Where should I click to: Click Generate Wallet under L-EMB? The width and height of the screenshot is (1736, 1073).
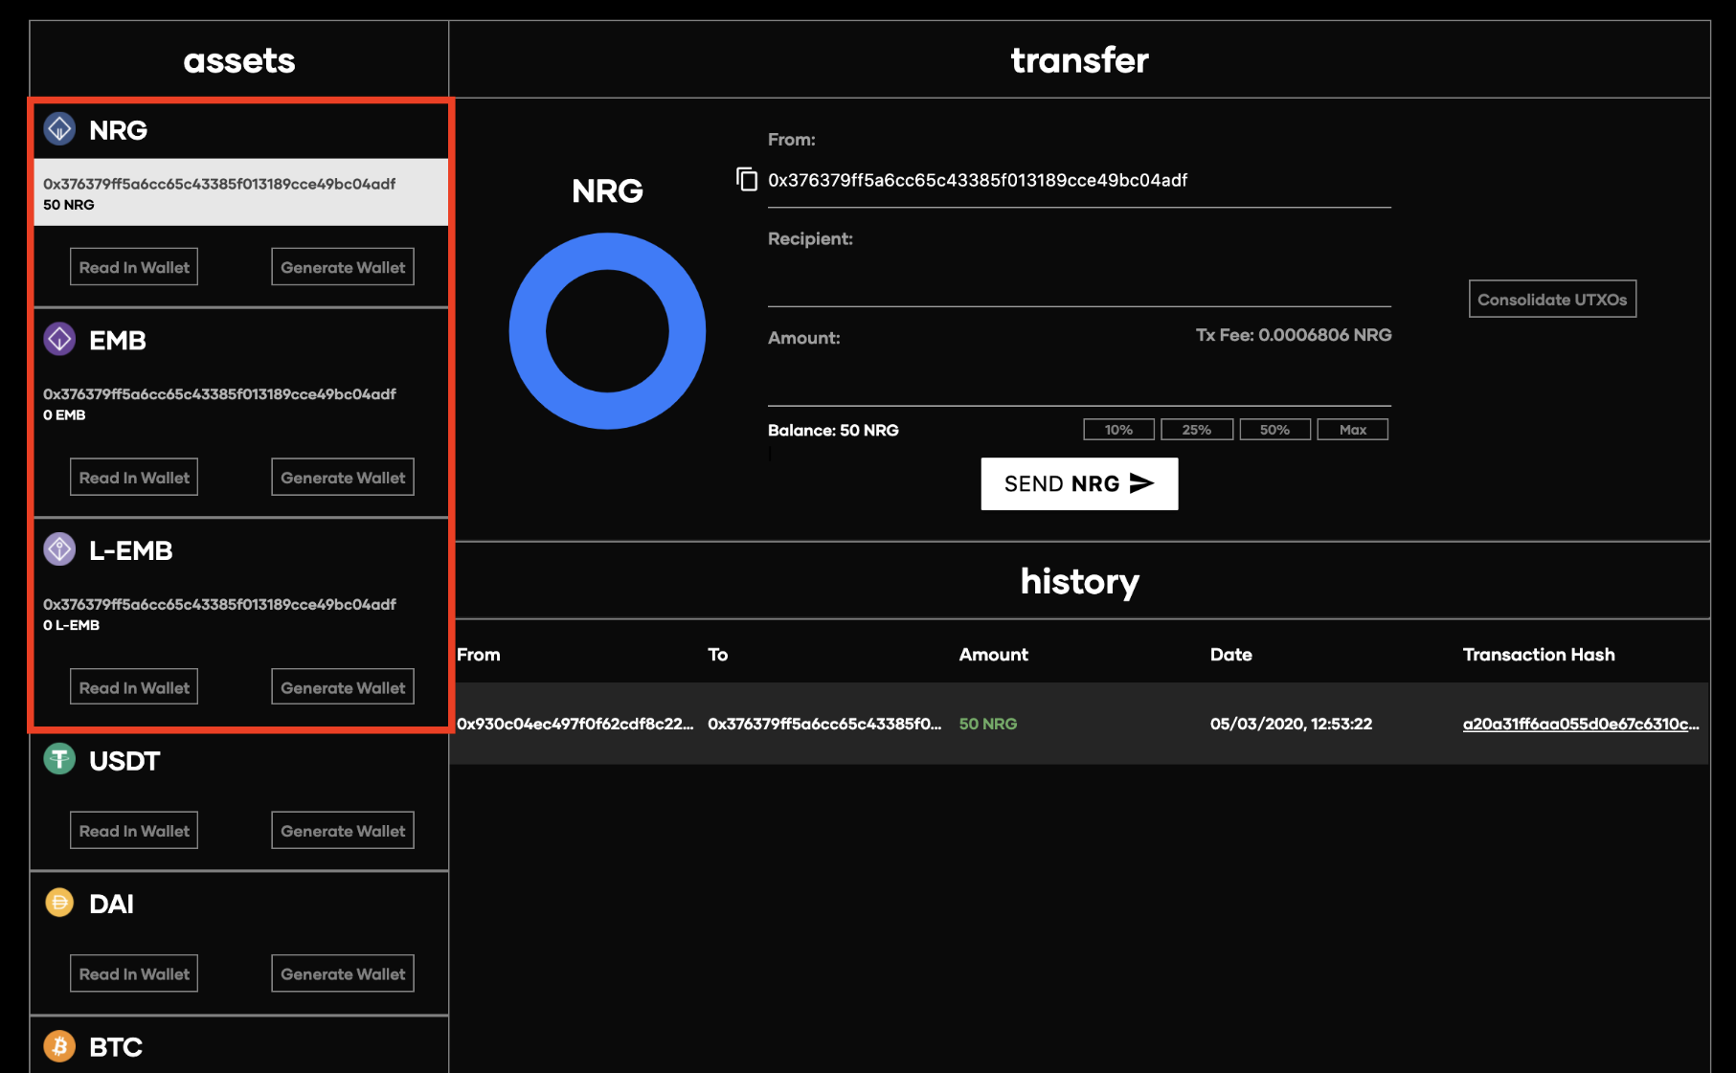tap(343, 687)
